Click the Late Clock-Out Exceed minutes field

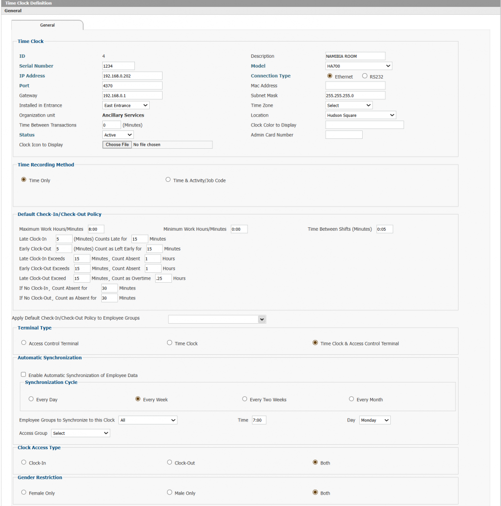(82, 278)
